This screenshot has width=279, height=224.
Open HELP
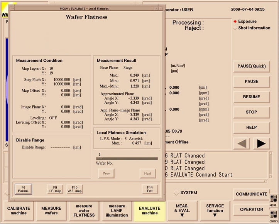tap(252, 128)
